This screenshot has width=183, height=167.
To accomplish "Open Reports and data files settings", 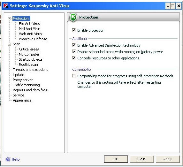I will pyautogui.click(x=30, y=90).
